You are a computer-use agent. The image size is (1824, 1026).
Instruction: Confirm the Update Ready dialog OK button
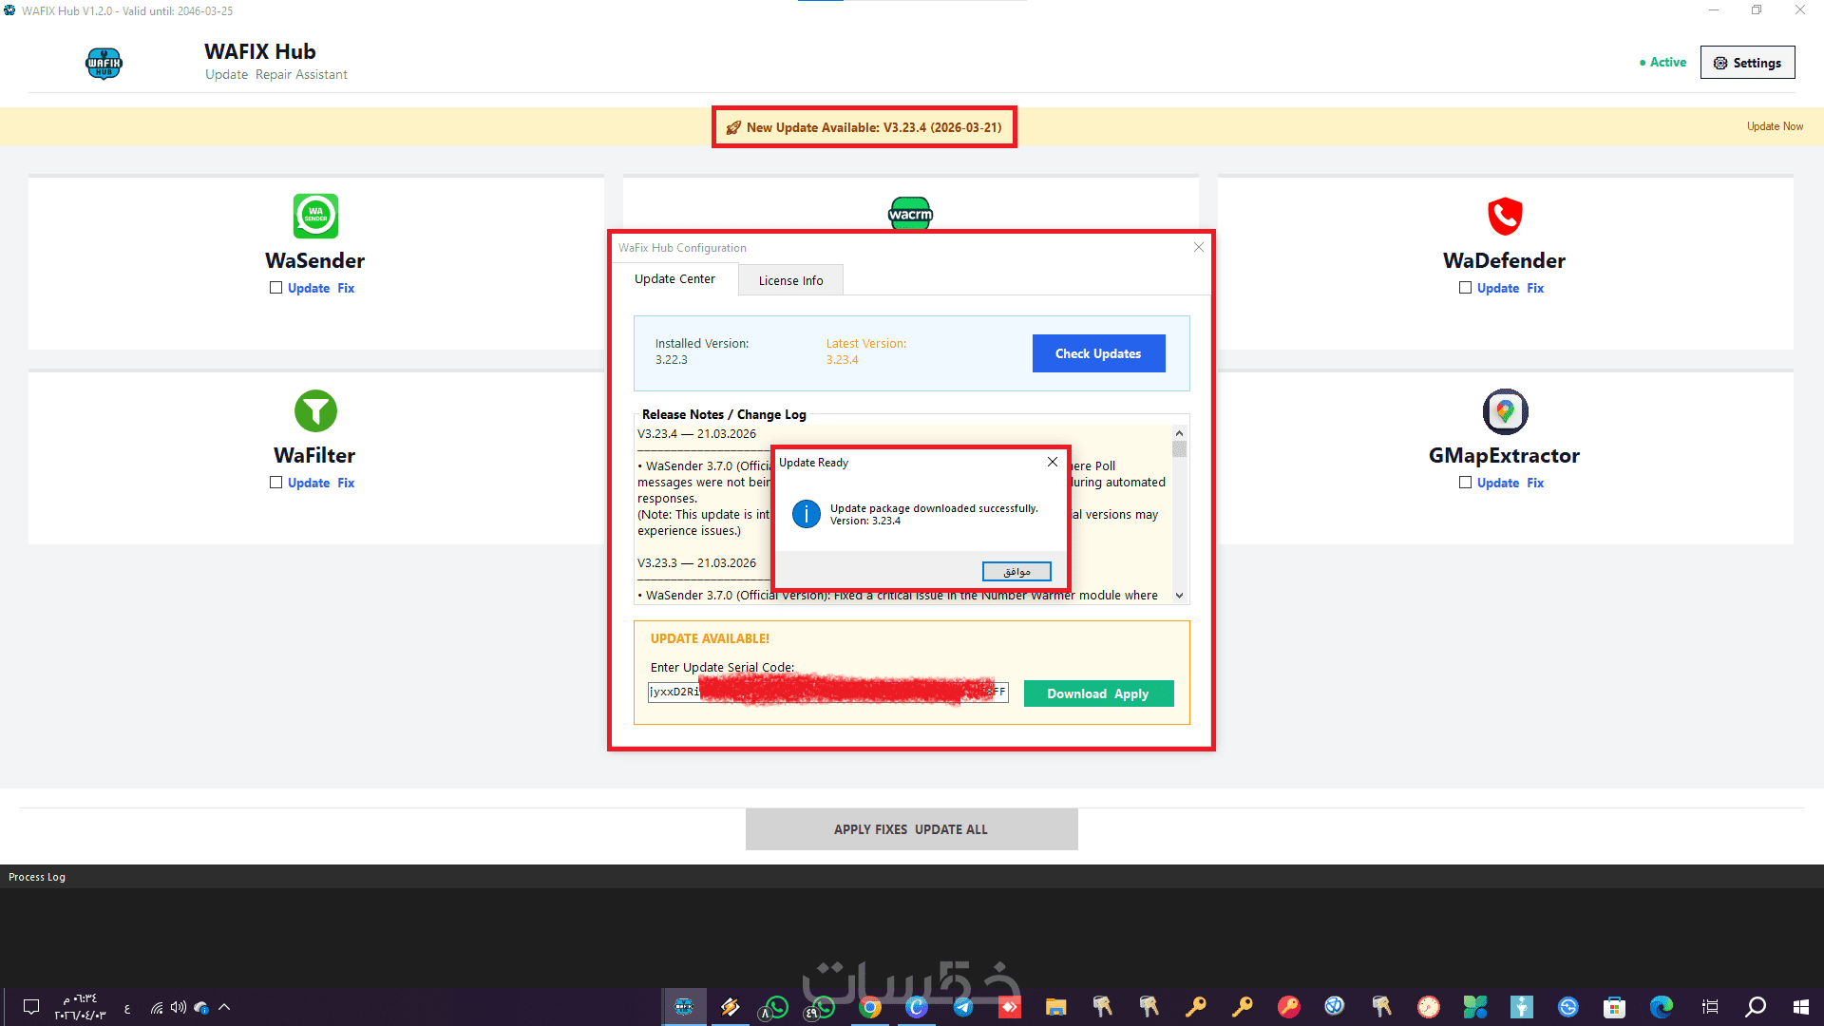[x=1016, y=572]
